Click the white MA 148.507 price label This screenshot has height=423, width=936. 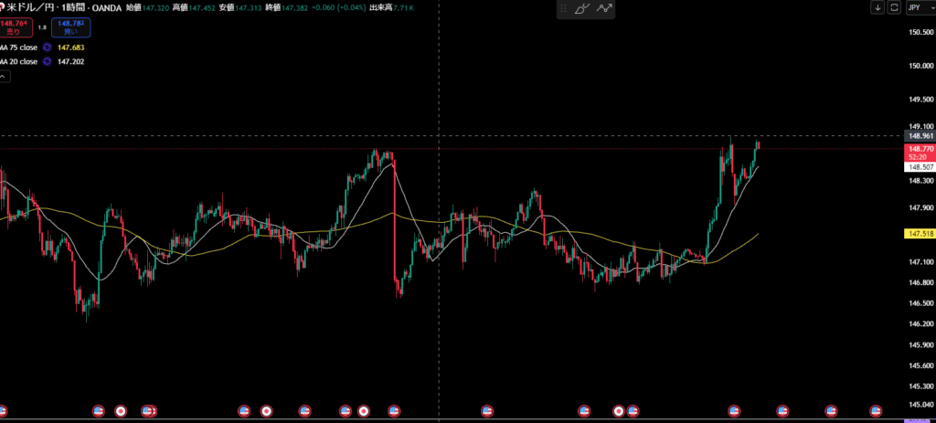tap(919, 167)
